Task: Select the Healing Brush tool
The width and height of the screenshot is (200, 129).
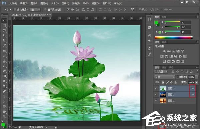Action: click(x=4, y=51)
